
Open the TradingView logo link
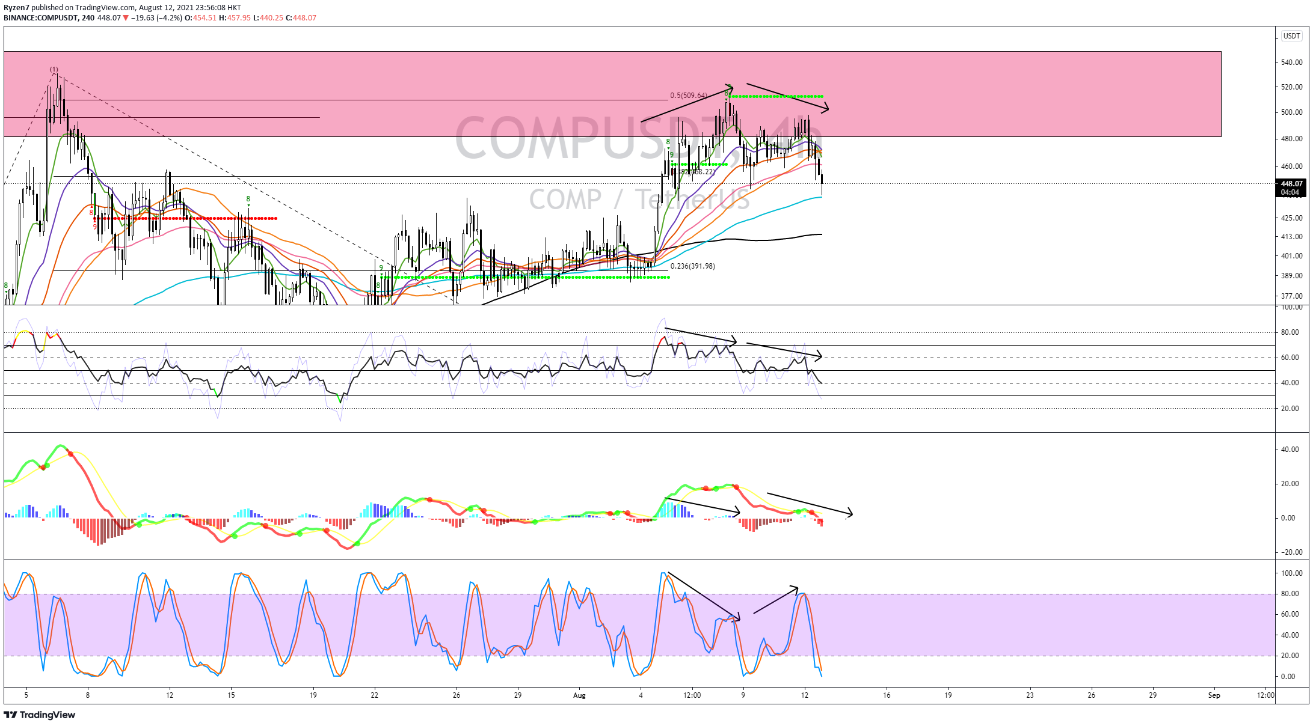40,715
